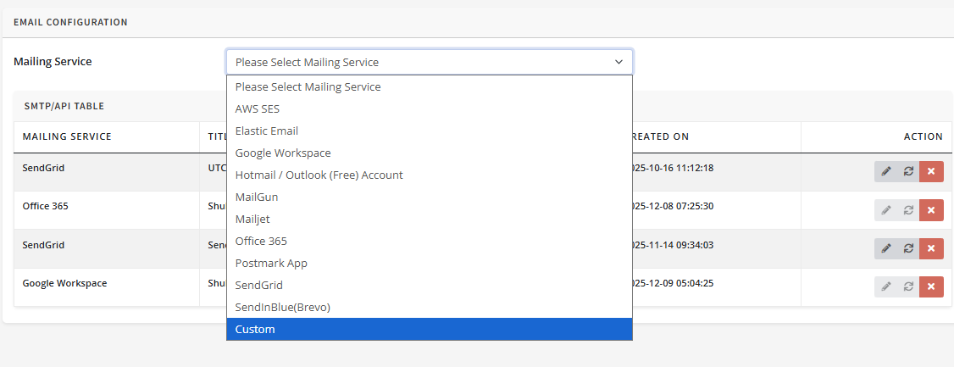
Task: Click the created date ending 09:34:03
Action: coord(673,245)
